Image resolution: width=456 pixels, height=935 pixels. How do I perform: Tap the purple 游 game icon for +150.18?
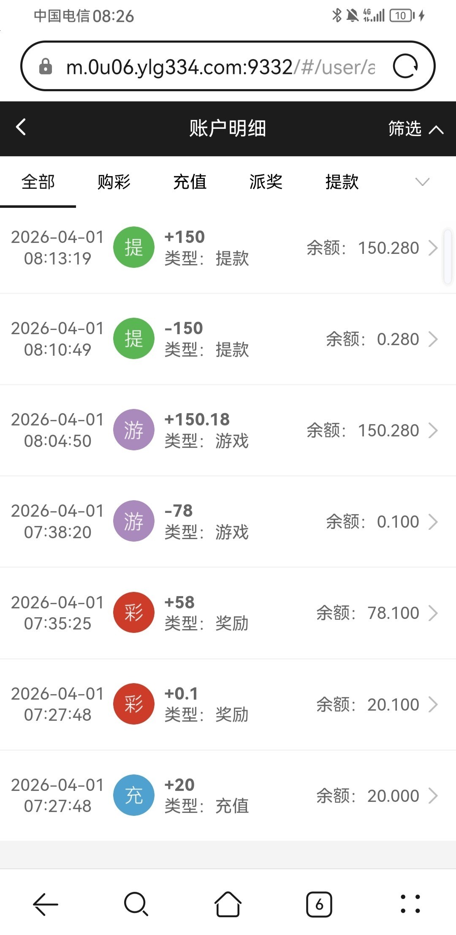click(134, 430)
